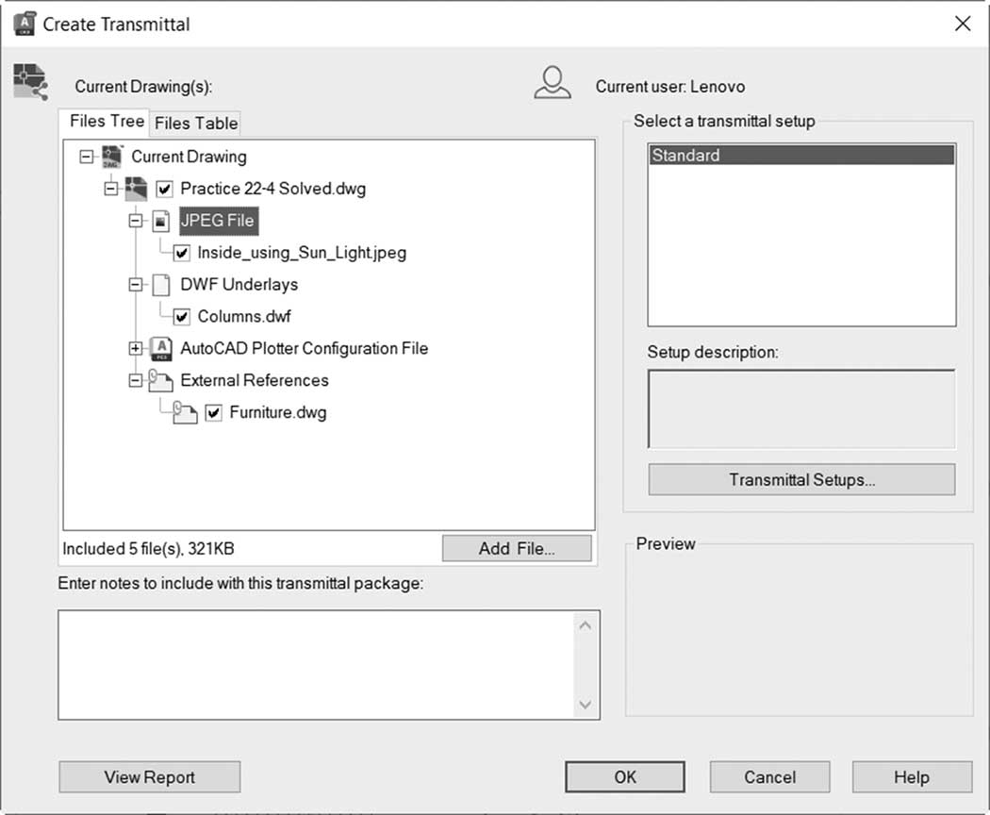
Task: Collapse the JPEG File node
Action: tap(135, 221)
